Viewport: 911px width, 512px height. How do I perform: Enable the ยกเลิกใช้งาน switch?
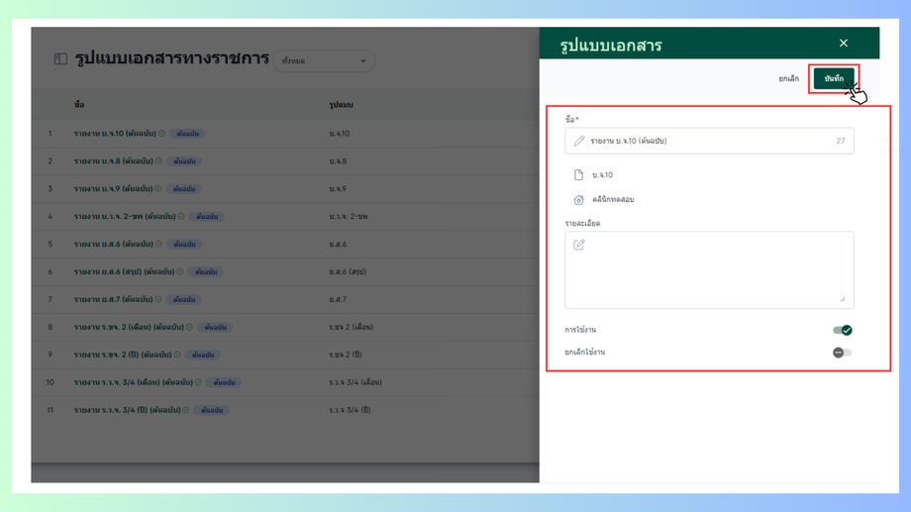tap(843, 353)
